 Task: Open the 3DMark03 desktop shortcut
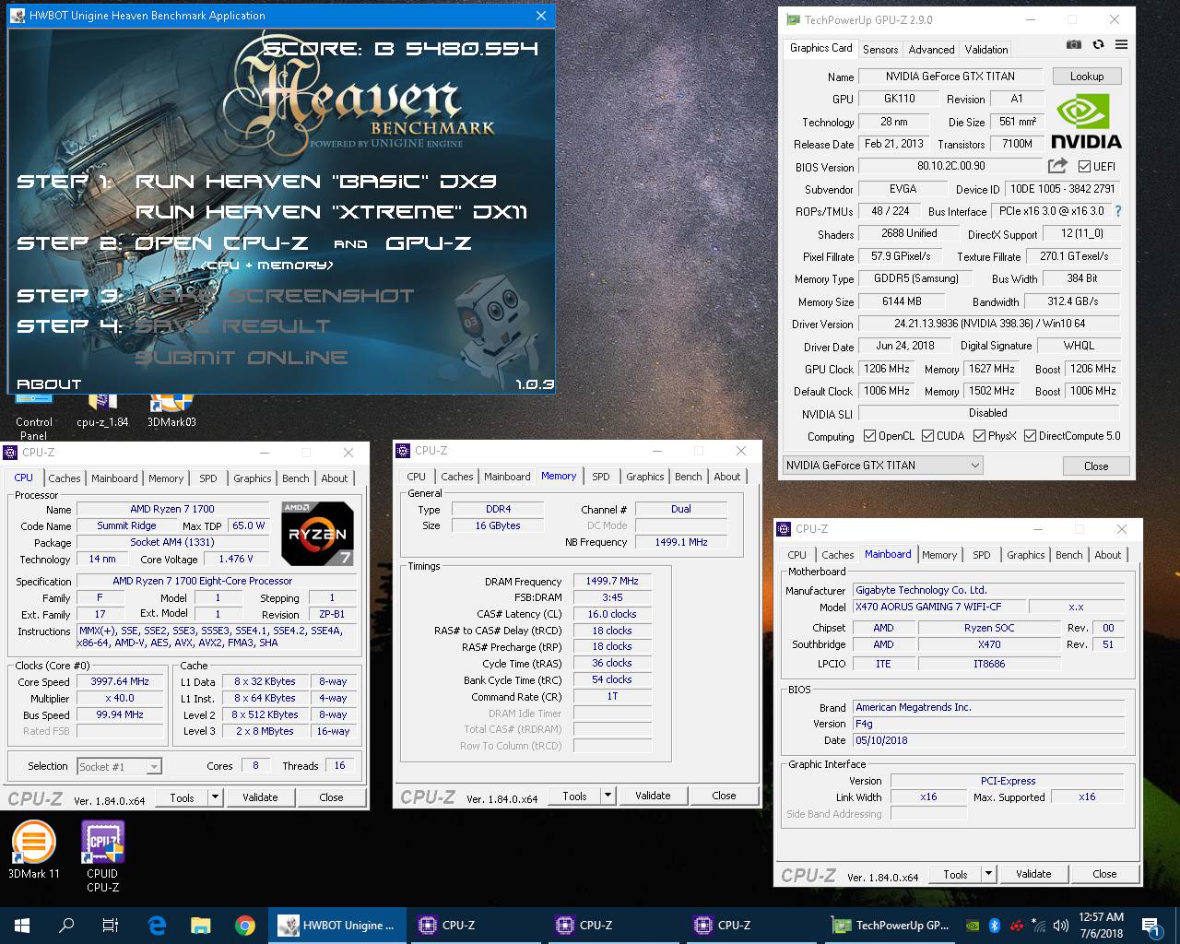click(x=171, y=410)
